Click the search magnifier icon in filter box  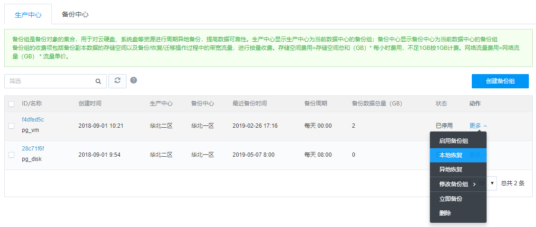tap(98, 81)
